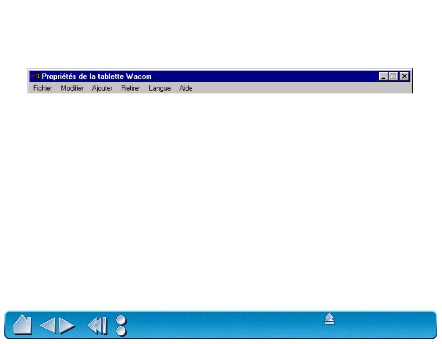Open the Fichier menu

42,88
